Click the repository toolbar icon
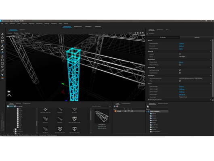The width and height of the screenshot is (214, 161). (x=148, y=106)
